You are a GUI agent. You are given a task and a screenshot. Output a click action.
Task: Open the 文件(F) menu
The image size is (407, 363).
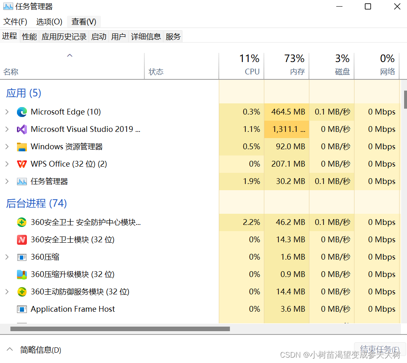click(15, 21)
